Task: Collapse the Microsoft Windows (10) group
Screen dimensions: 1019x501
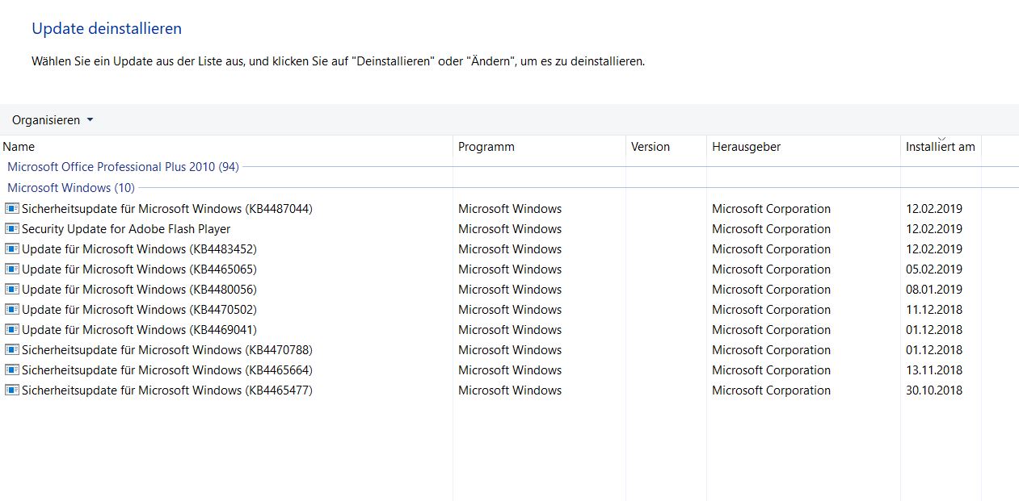Action: tap(71, 188)
